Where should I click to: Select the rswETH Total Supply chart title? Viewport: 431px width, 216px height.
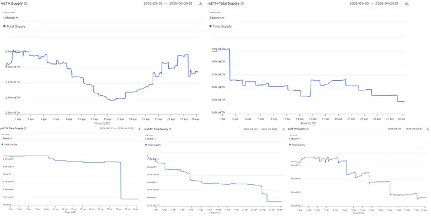[x=156, y=129]
